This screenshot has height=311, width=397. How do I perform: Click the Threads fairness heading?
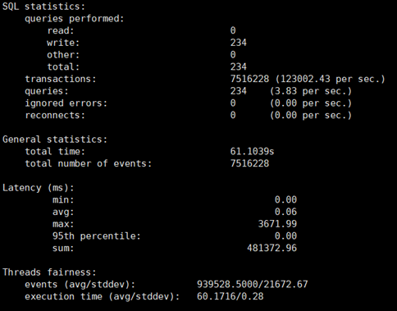(x=49, y=272)
